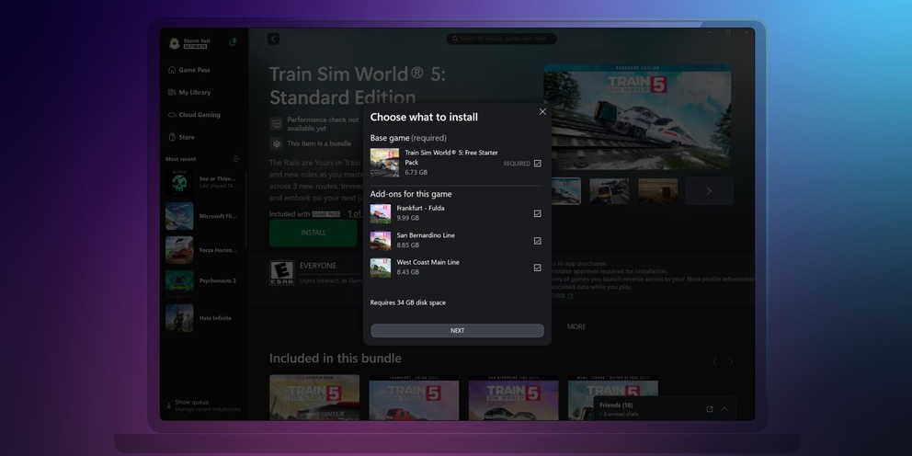Open the Most recent list options icon
The width and height of the screenshot is (912, 456).
236,159
